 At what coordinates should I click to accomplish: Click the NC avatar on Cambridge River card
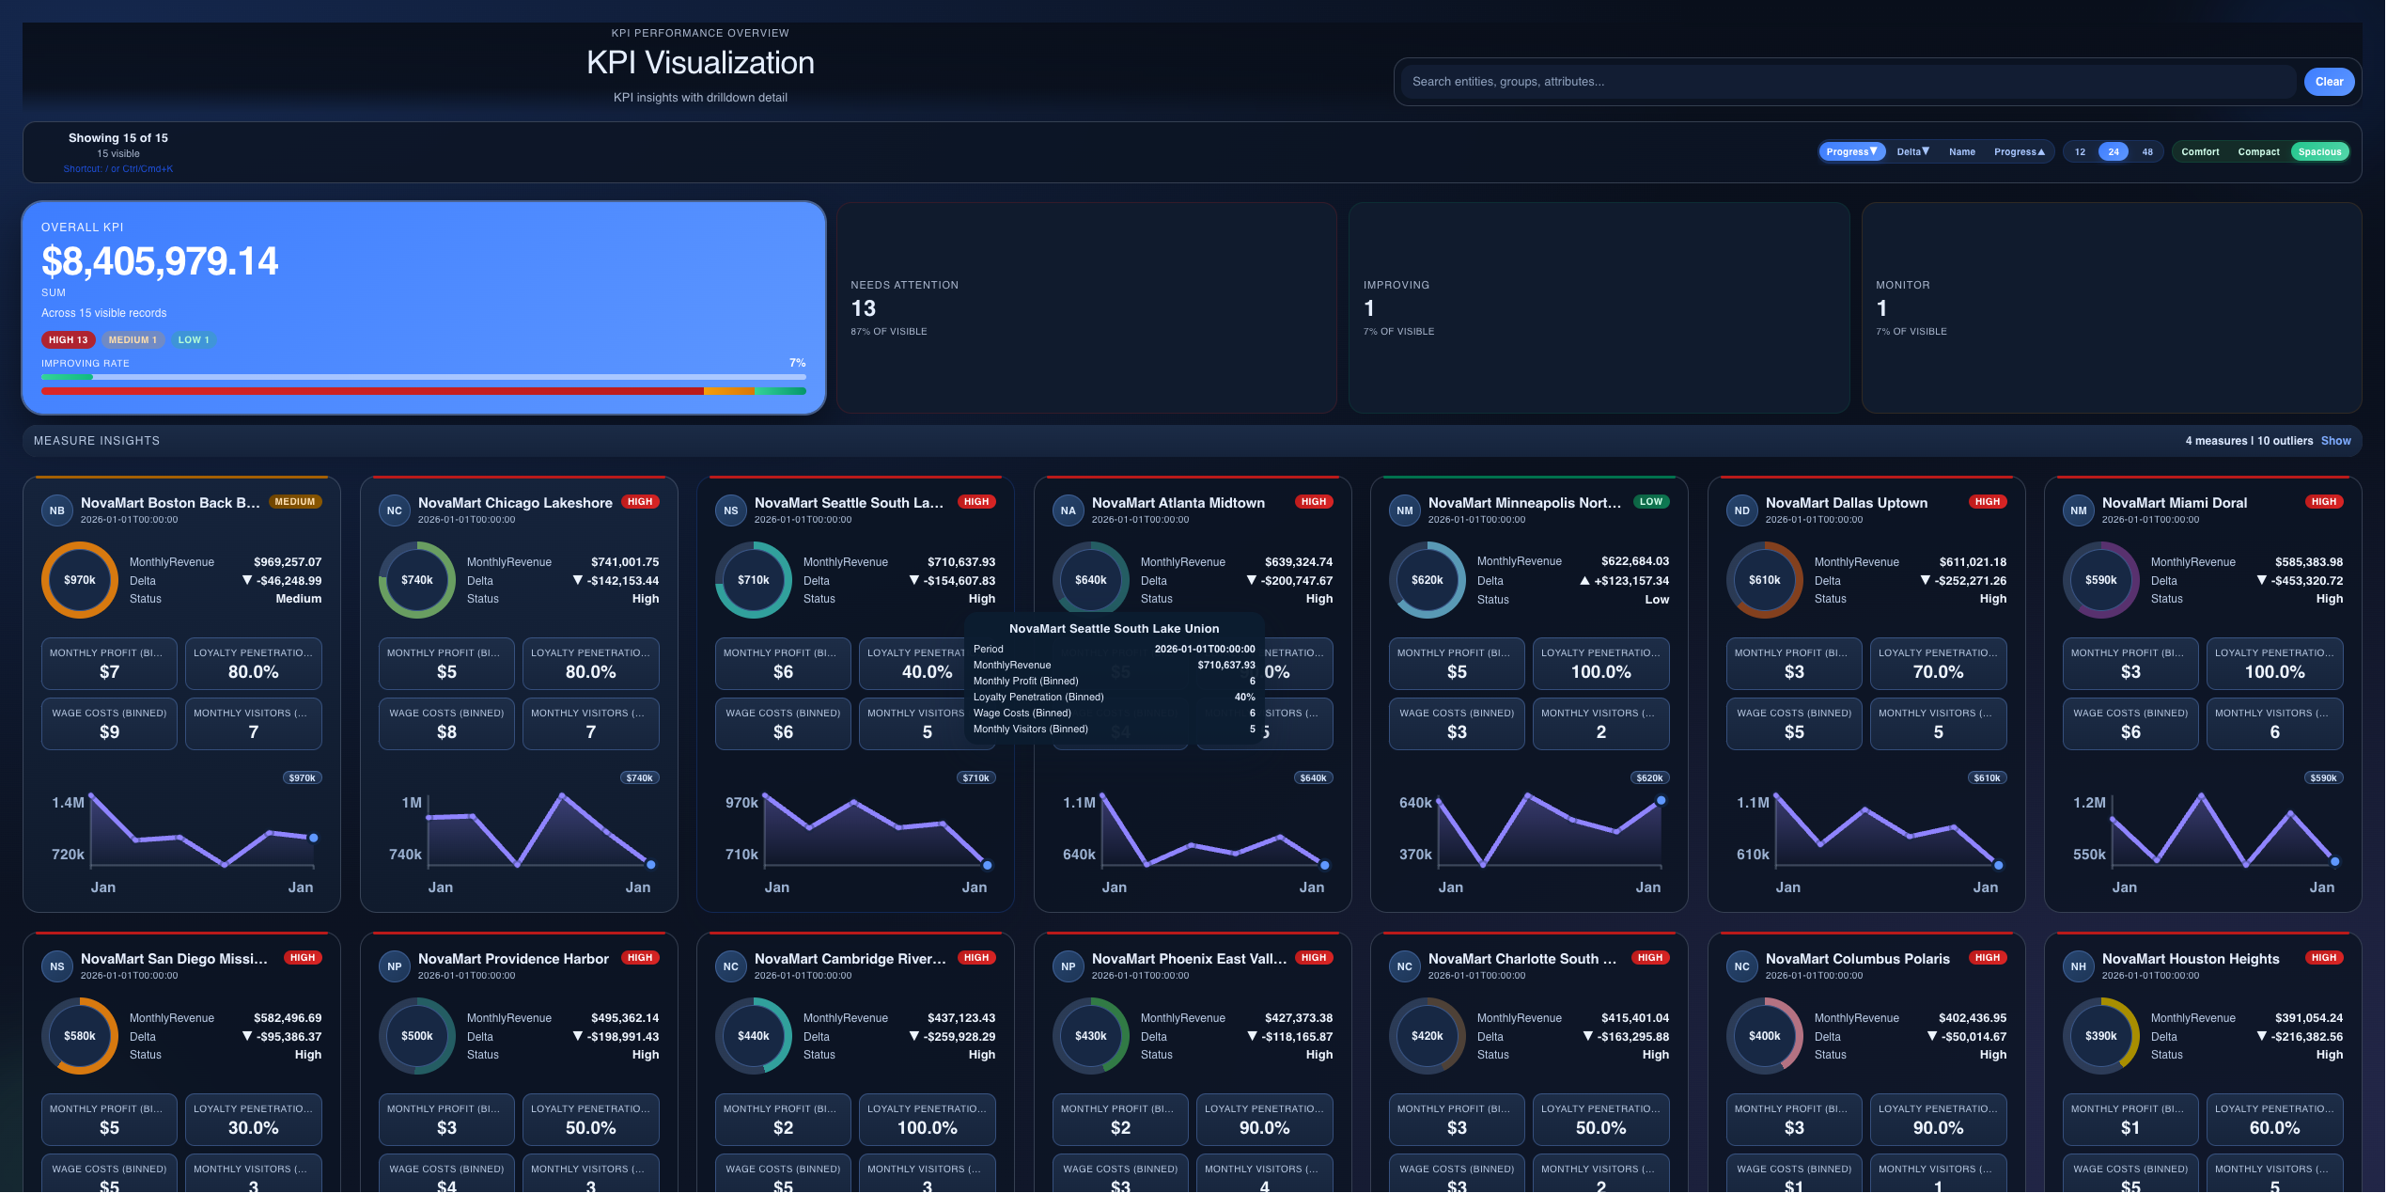[731, 966]
